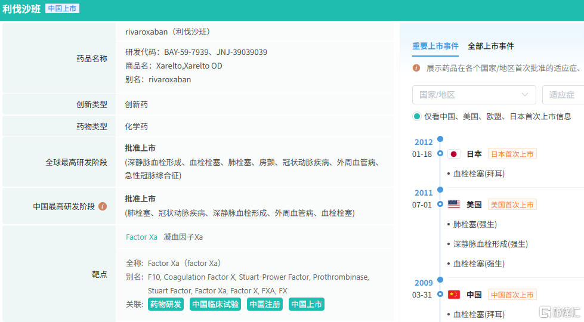Click 血栓栓塞(拜耳) under 中国
Screen dimensions: 584x322
[479, 315]
